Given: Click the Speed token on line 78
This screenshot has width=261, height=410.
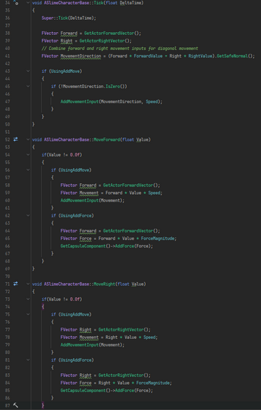Looking at the screenshot, I should (149, 338).
